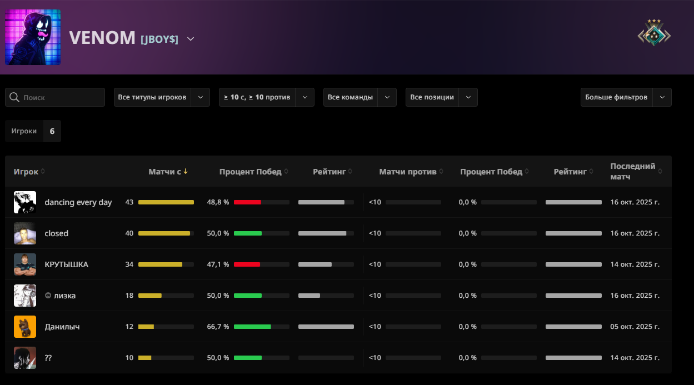
Task: Open the Все команды dropdown
Action: click(360, 97)
